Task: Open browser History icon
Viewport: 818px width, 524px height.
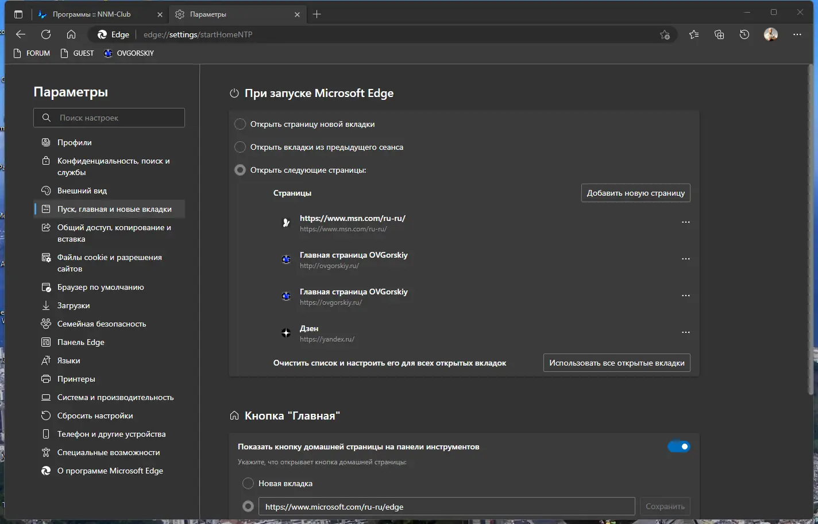Action: [x=744, y=34]
